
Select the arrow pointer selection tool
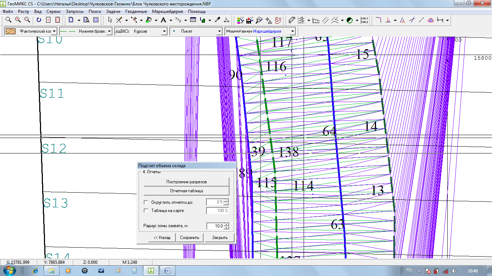110,20
